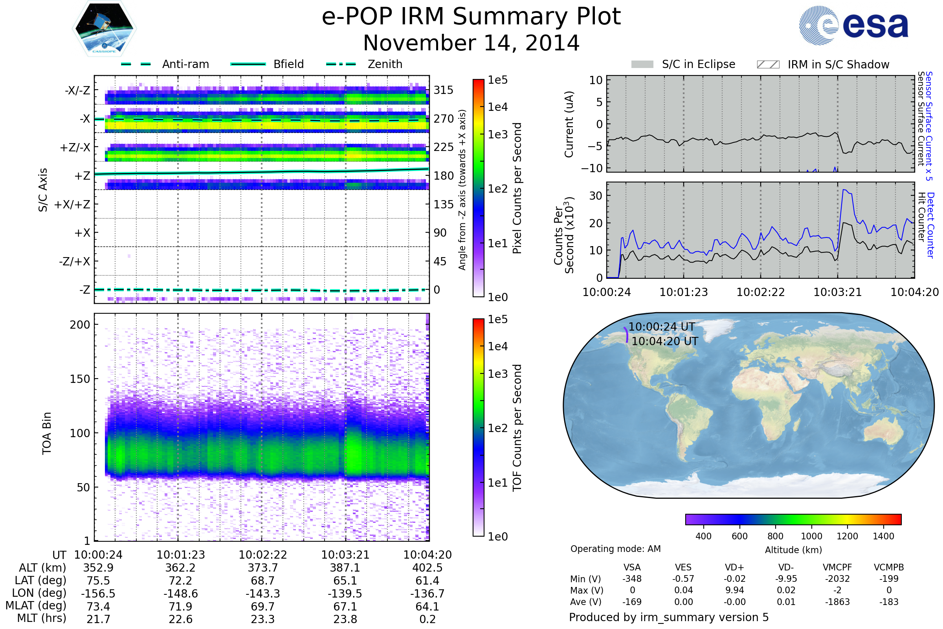Click the Produced by irm_summary version 5 text
The height and width of the screenshot is (629, 943).
668,617
